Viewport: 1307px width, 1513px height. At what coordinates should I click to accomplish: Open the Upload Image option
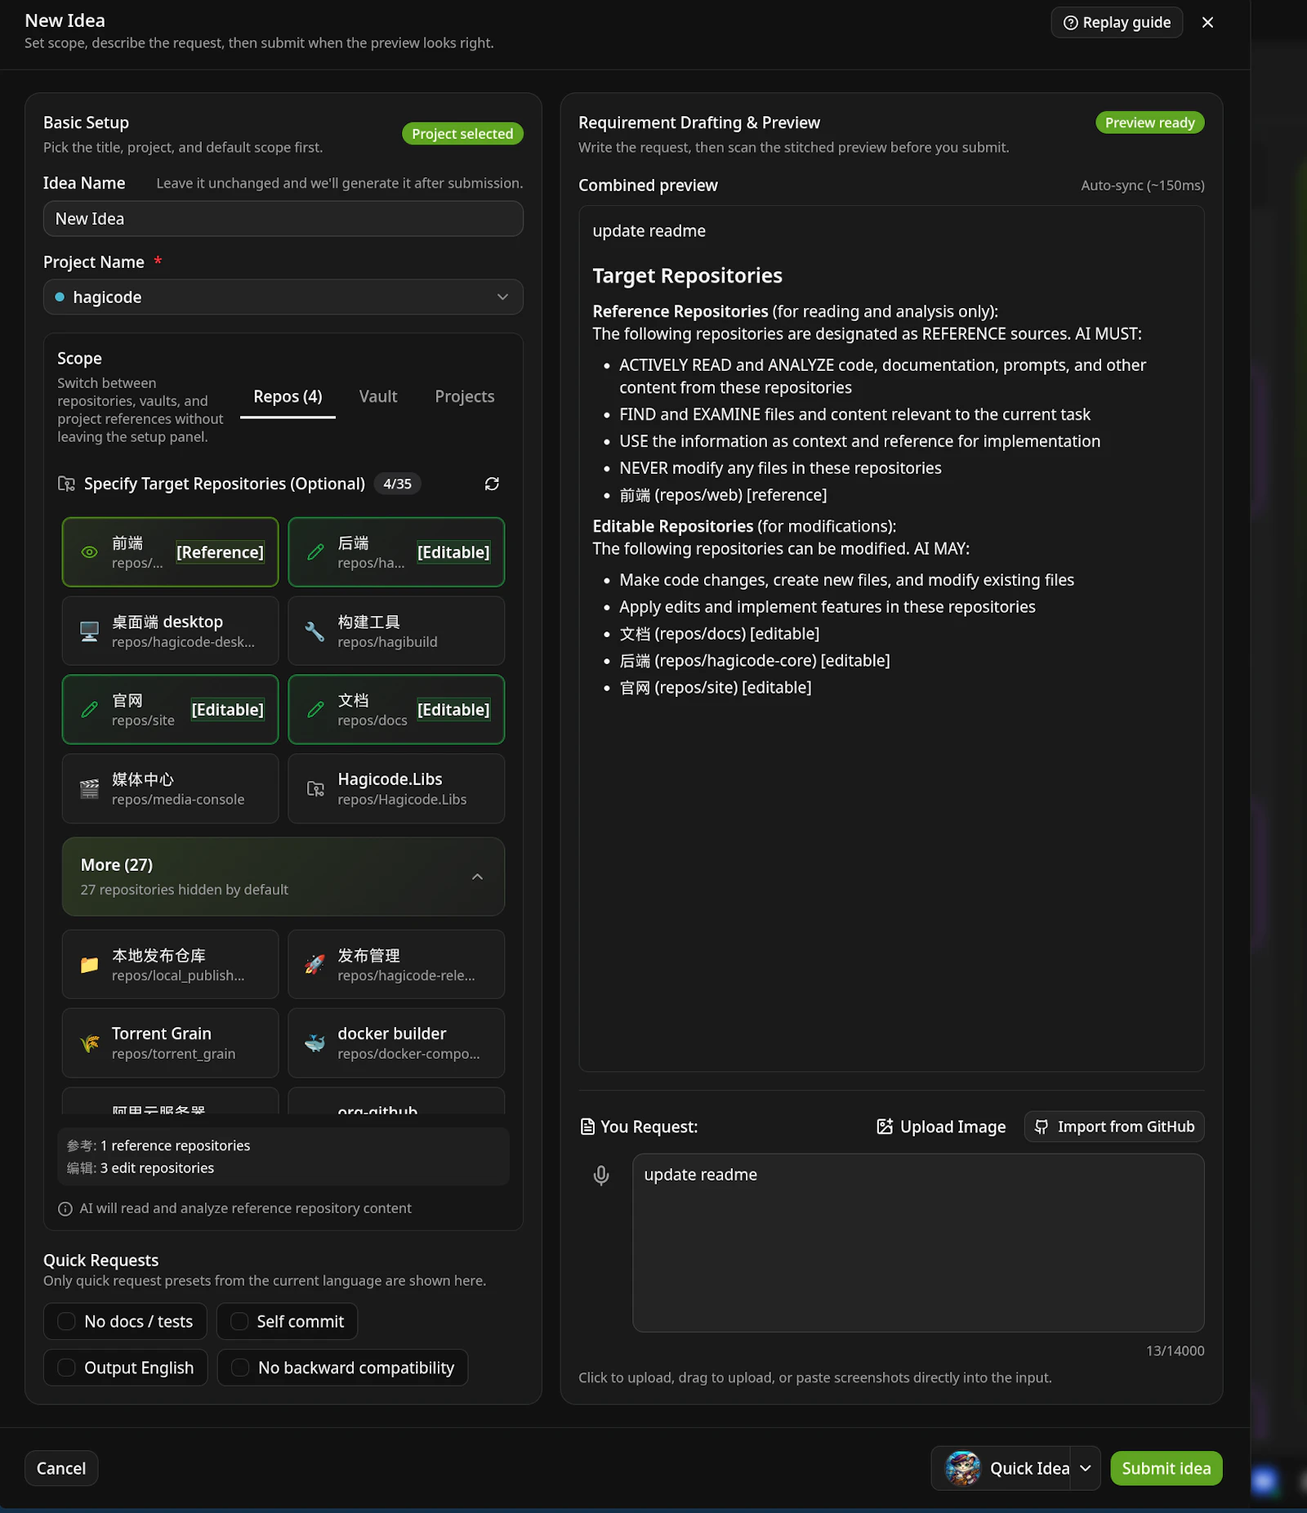pyautogui.click(x=939, y=1126)
